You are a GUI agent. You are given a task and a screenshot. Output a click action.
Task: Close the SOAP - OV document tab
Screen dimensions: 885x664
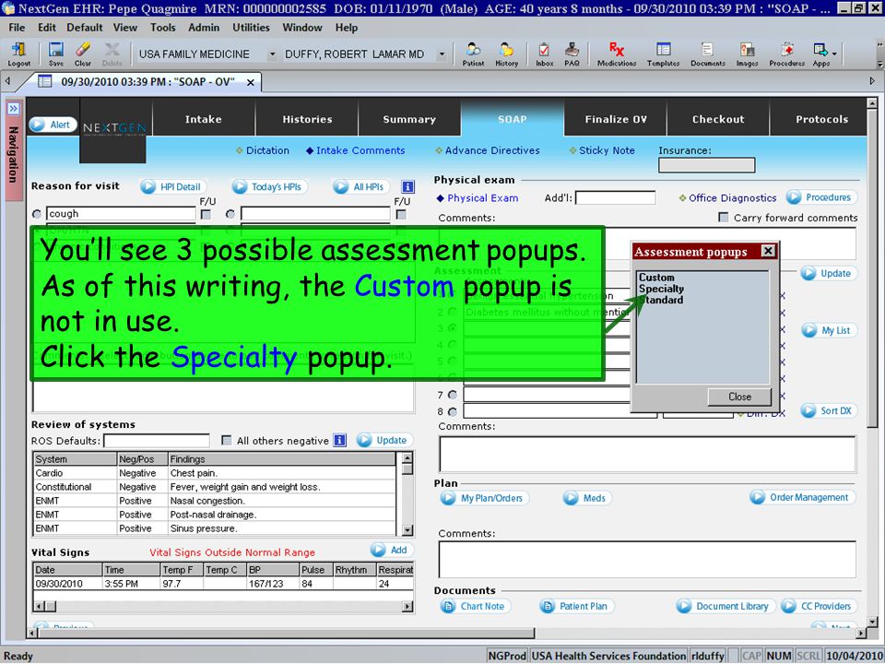click(x=250, y=82)
